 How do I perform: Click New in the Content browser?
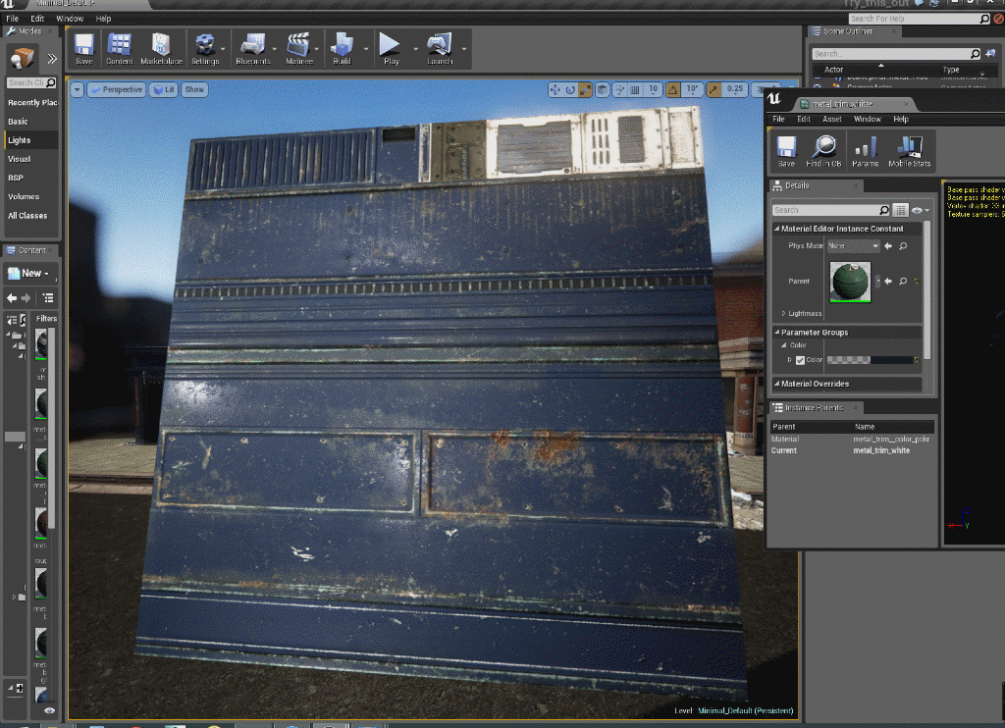click(x=28, y=273)
